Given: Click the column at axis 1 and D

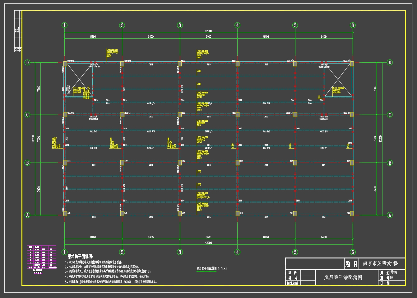Looking at the screenshot, I should pyautogui.click(x=65, y=64).
